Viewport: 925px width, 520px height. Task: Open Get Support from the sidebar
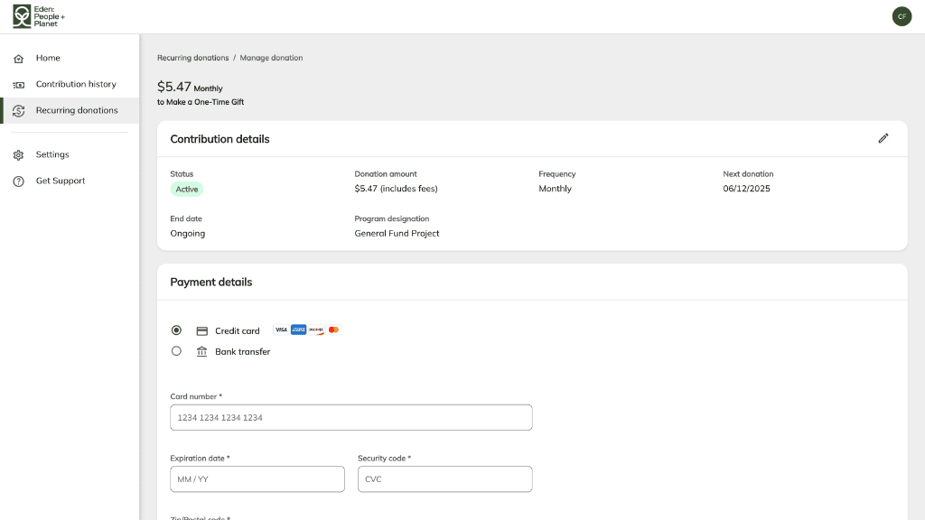(x=61, y=181)
